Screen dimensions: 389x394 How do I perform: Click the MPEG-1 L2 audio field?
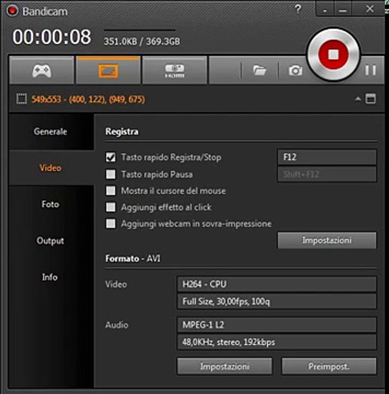(x=276, y=325)
